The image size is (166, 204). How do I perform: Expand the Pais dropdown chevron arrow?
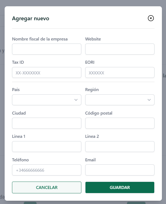[76, 100]
